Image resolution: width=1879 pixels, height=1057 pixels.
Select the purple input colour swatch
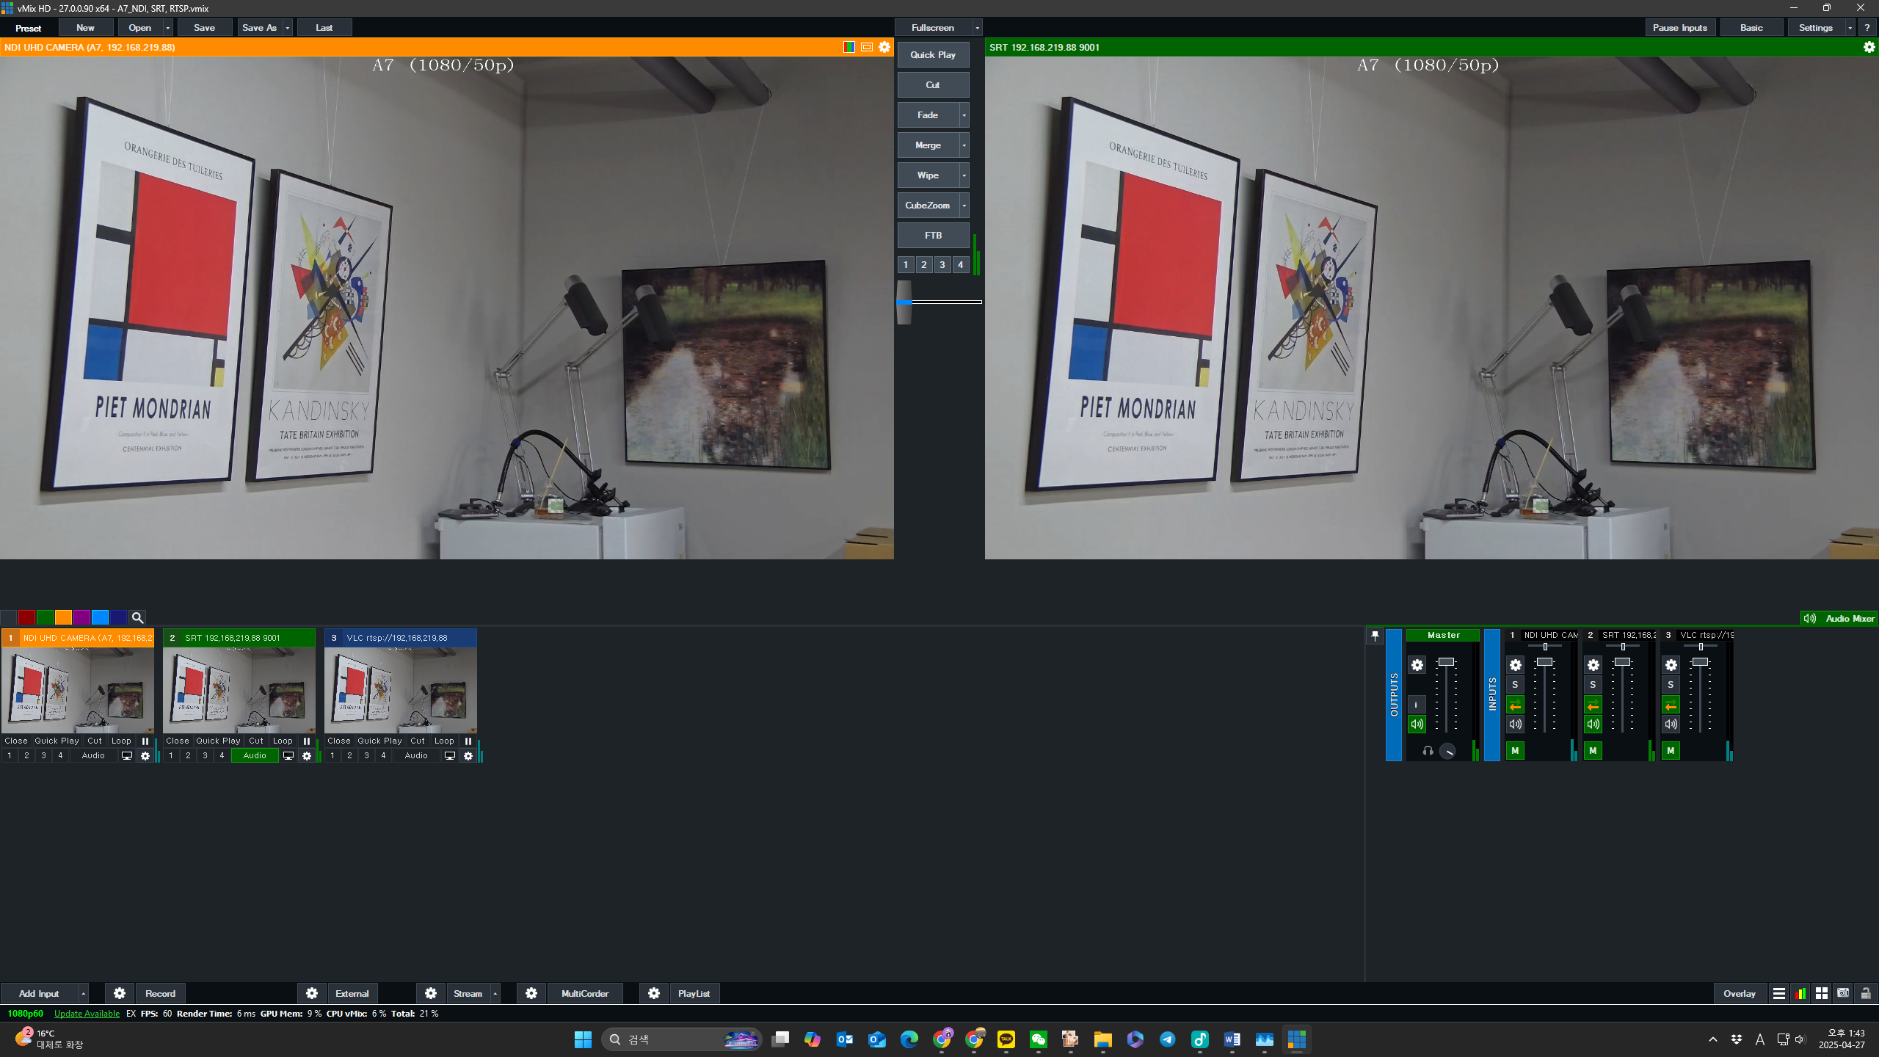pyautogui.click(x=81, y=617)
